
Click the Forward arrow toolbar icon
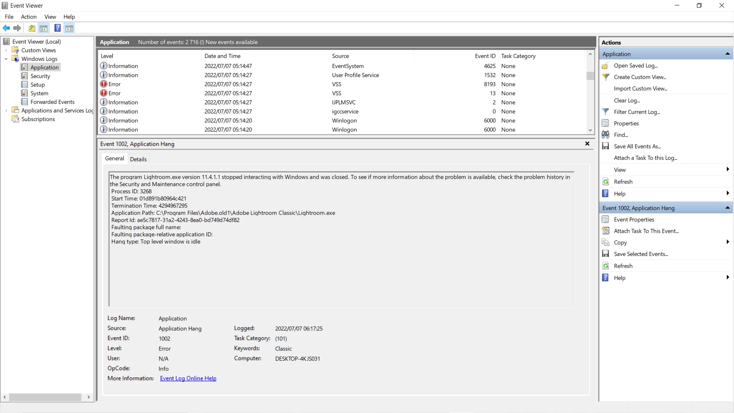(x=17, y=28)
